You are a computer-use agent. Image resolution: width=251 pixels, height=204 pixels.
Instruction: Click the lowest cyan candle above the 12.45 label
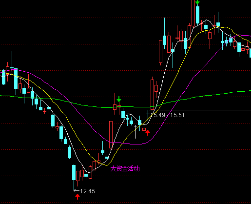click(x=74, y=172)
